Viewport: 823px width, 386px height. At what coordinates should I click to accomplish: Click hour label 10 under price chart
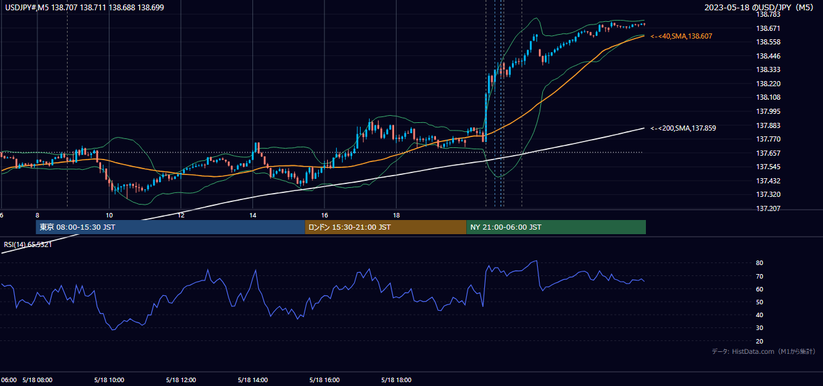tap(109, 215)
